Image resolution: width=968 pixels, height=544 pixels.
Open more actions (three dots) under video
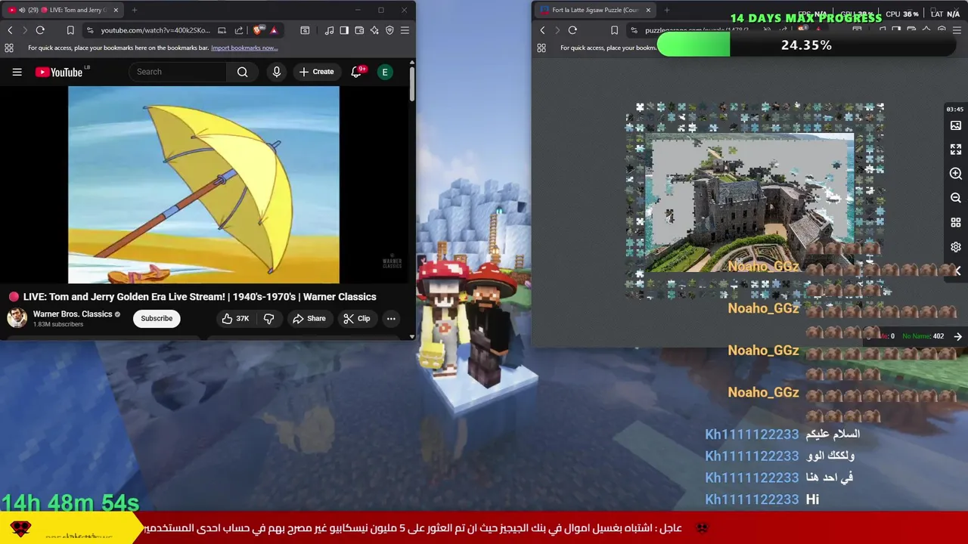click(391, 319)
